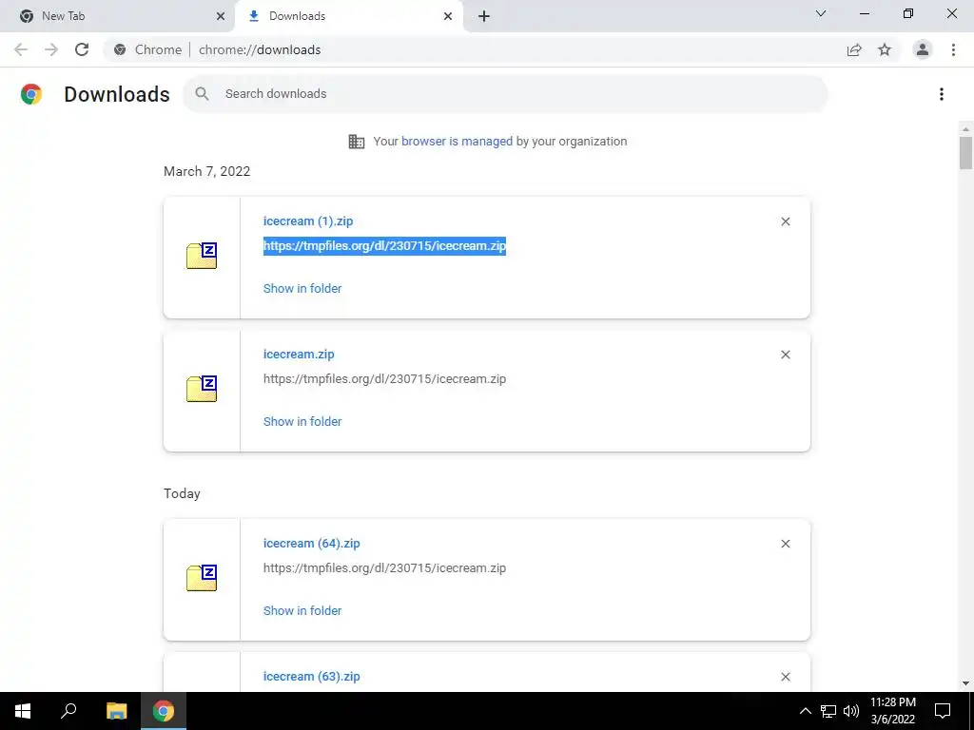Select the Downloads tab

(x=348, y=16)
